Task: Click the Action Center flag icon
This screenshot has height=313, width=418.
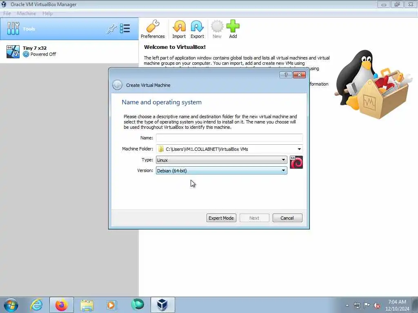Action: pos(367,305)
